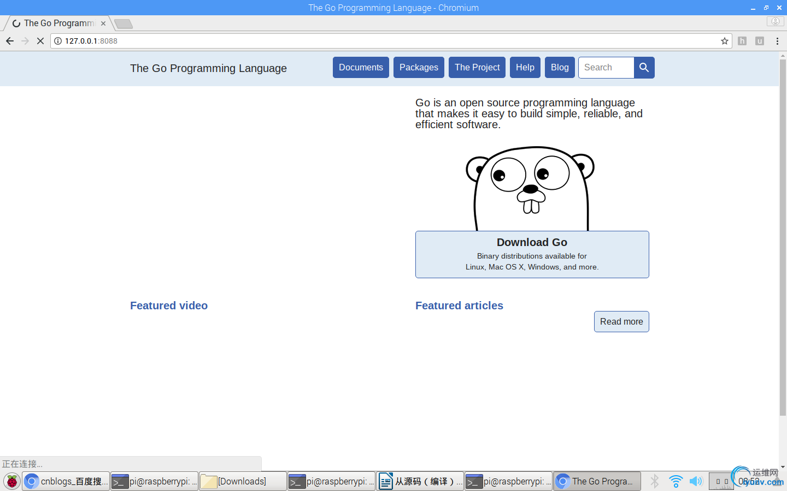This screenshot has height=491, width=787.
Task: Switch to first pi@raspberrypi terminal in taskbar
Action: coord(155,481)
